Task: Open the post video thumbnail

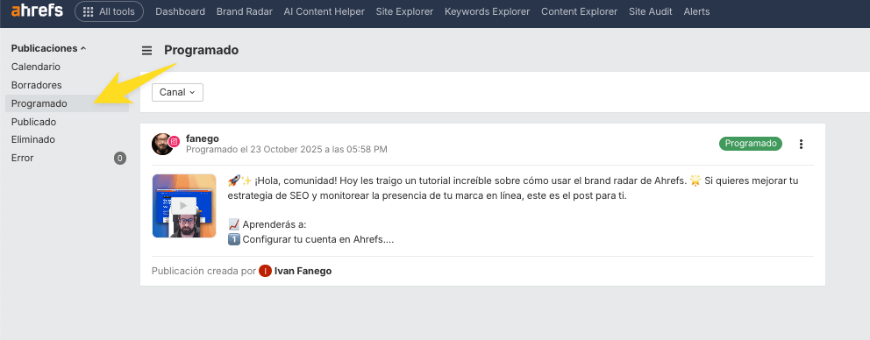Action: coord(184,206)
